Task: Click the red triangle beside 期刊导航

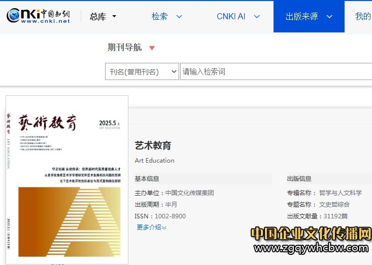Action: (x=152, y=48)
